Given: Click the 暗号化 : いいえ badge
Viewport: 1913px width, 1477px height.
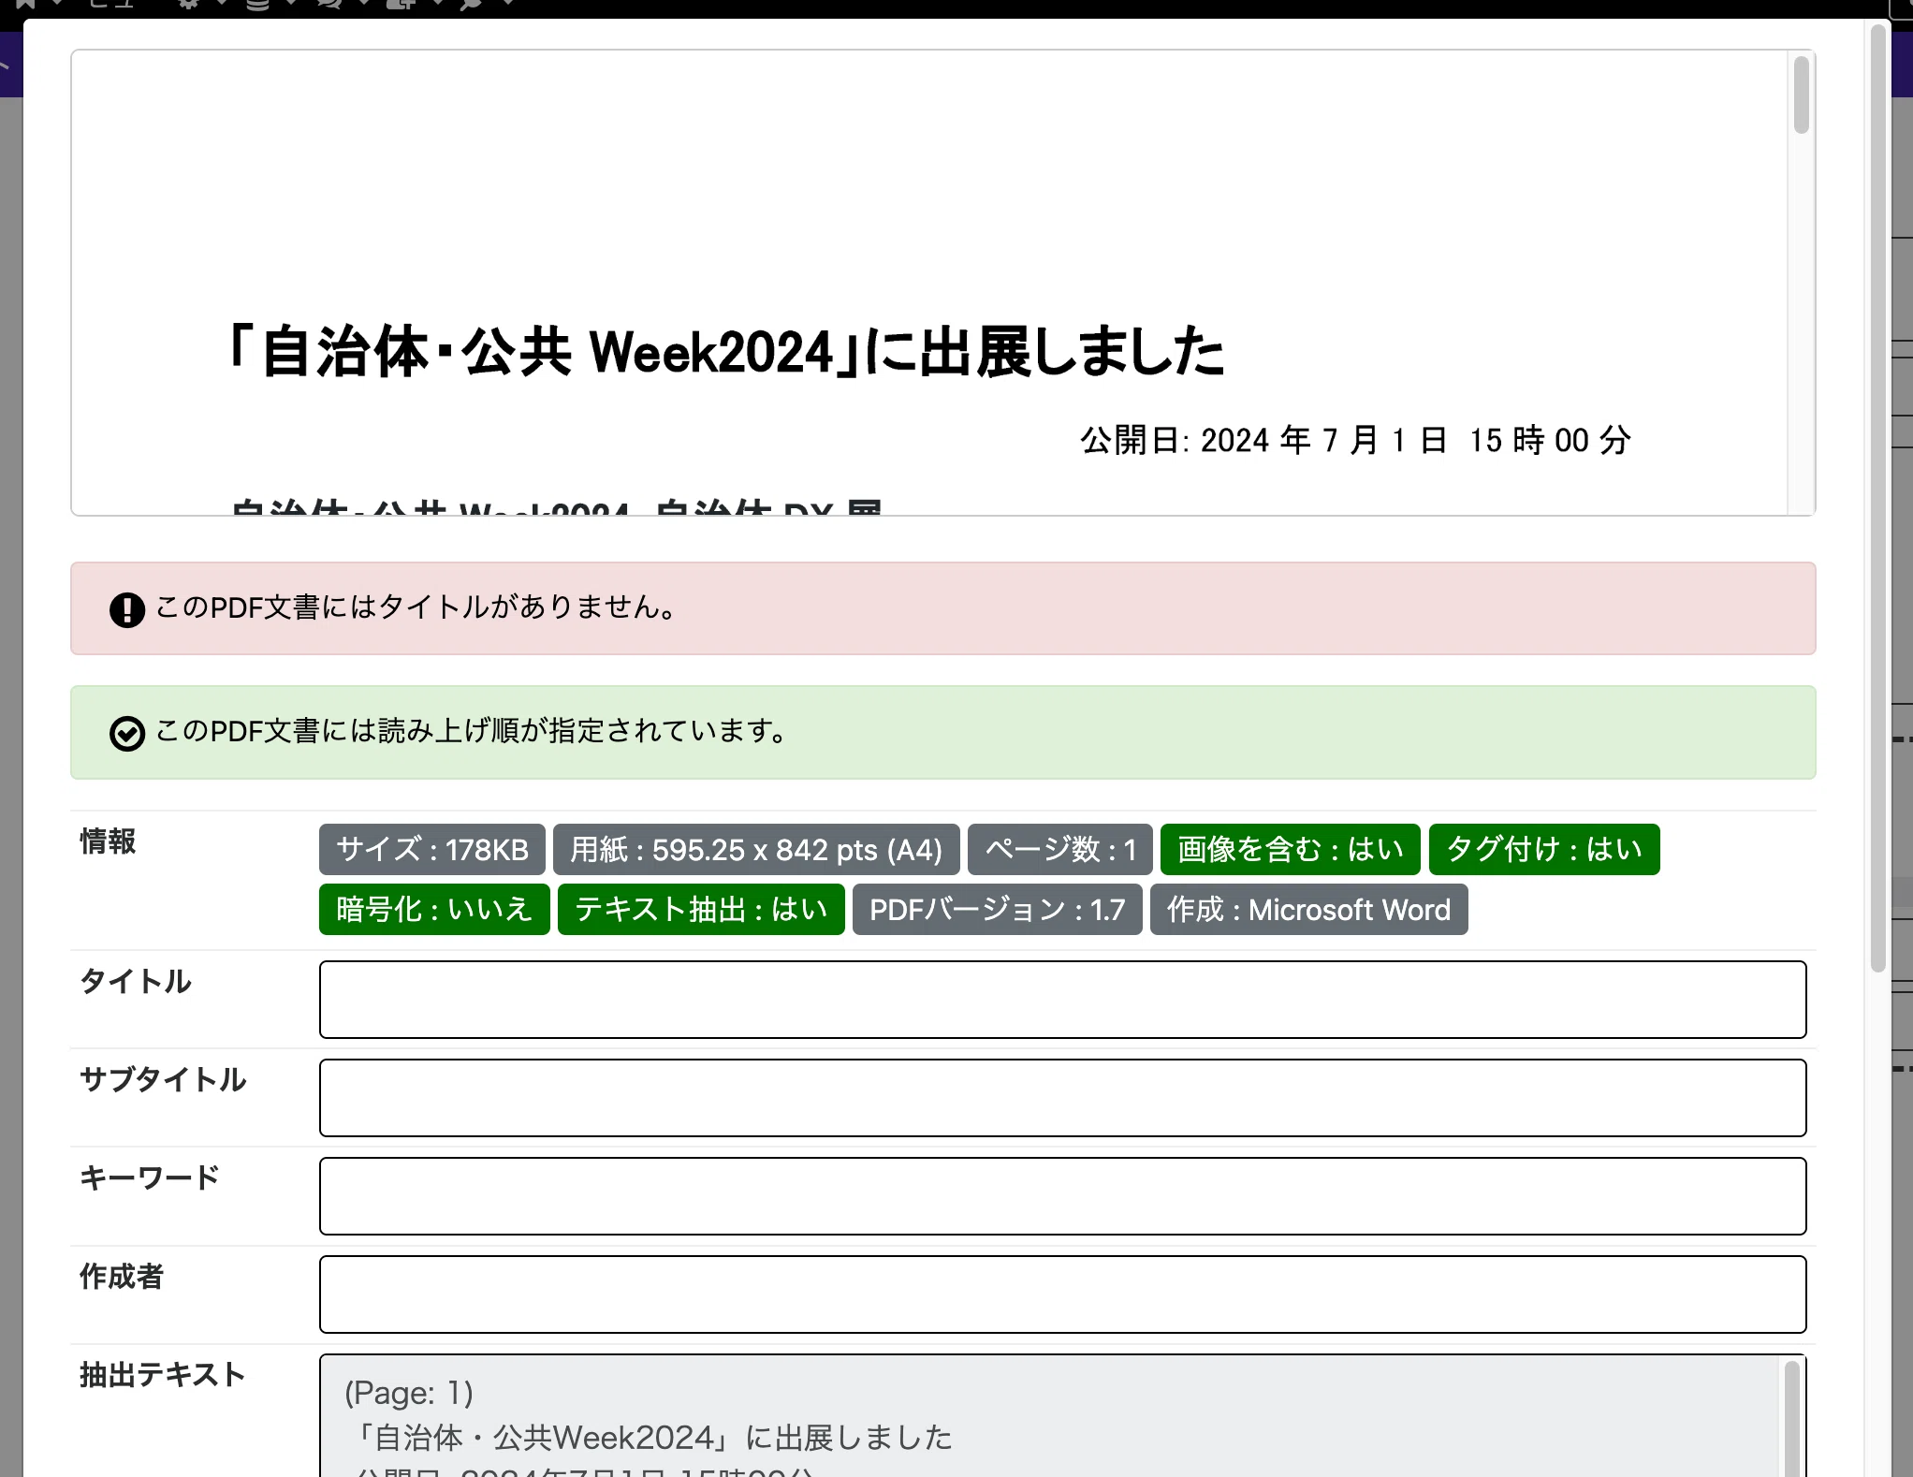Looking at the screenshot, I should (x=434, y=910).
